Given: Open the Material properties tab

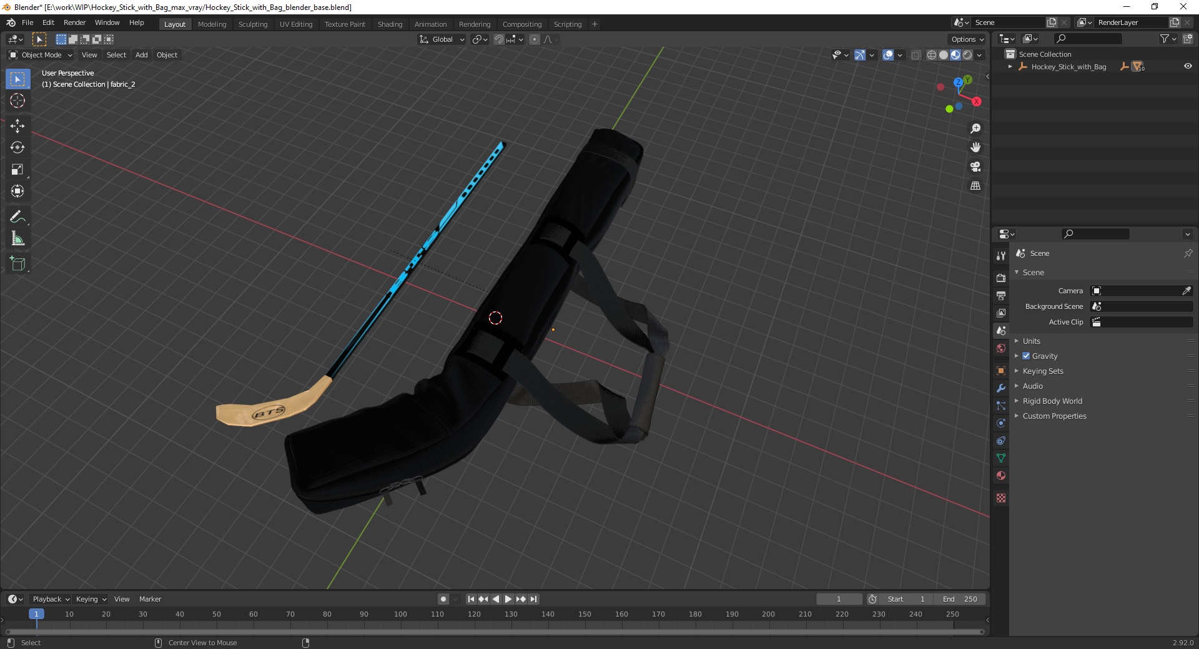Looking at the screenshot, I should (x=1001, y=476).
